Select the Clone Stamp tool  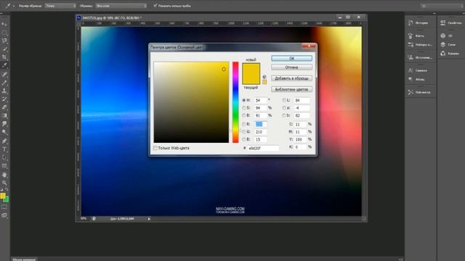(4, 91)
